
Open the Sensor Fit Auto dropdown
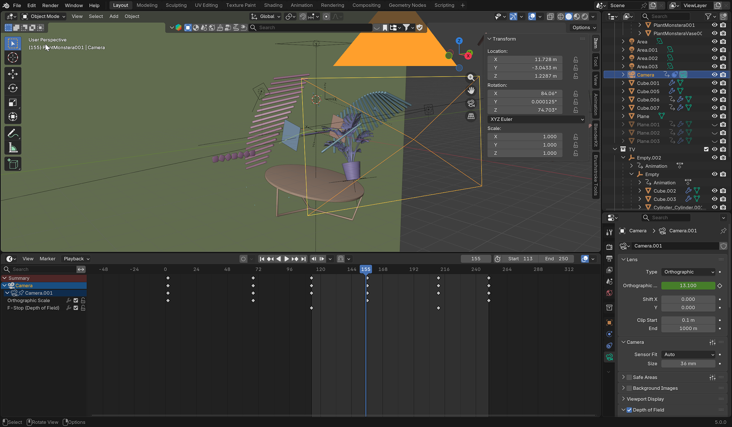tap(688, 355)
